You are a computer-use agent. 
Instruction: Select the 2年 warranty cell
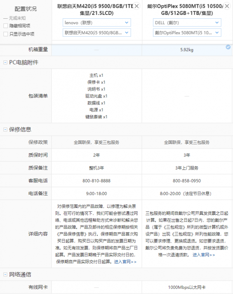(97, 155)
